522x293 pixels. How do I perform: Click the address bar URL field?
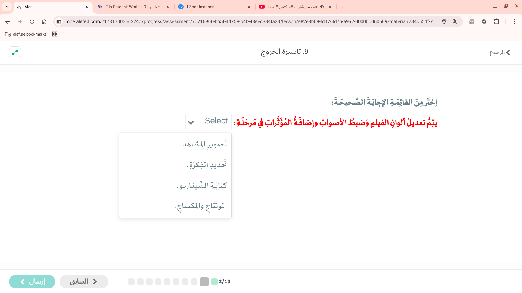pos(250,22)
